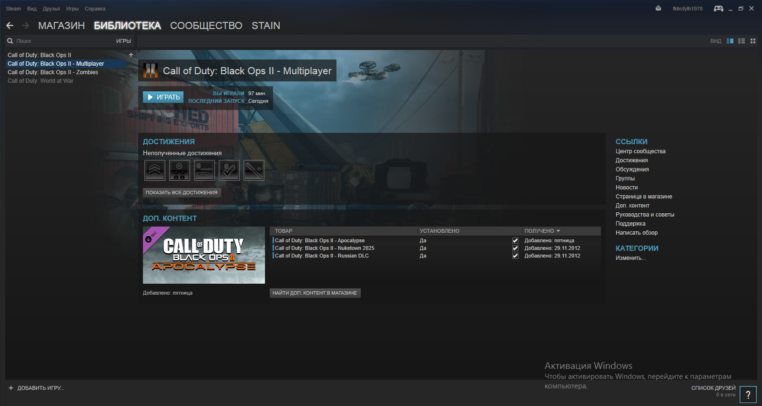
Task: Click the plus icon beside the games list
Action: (x=131, y=55)
